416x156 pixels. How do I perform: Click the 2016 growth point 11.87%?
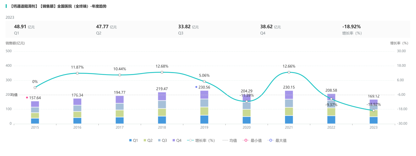[x=77, y=73]
